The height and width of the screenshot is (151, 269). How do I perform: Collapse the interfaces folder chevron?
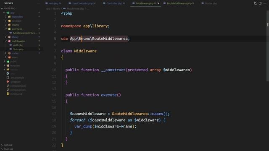(5, 29)
